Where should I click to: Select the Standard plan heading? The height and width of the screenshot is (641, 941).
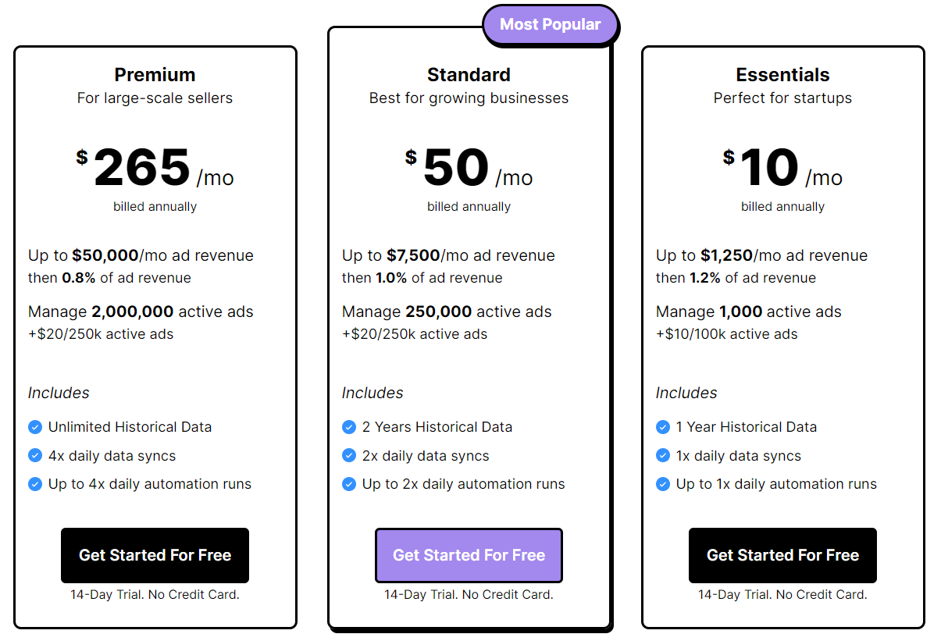tap(469, 75)
